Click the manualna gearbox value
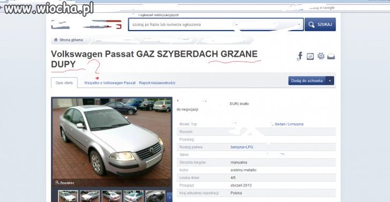 (239, 162)
